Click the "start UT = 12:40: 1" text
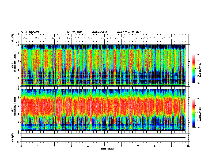The image size is (212, 164). [129, 32]
